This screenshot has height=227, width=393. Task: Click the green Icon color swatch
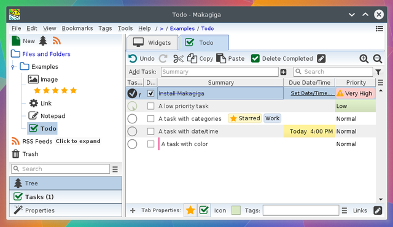tap(236, 210)
